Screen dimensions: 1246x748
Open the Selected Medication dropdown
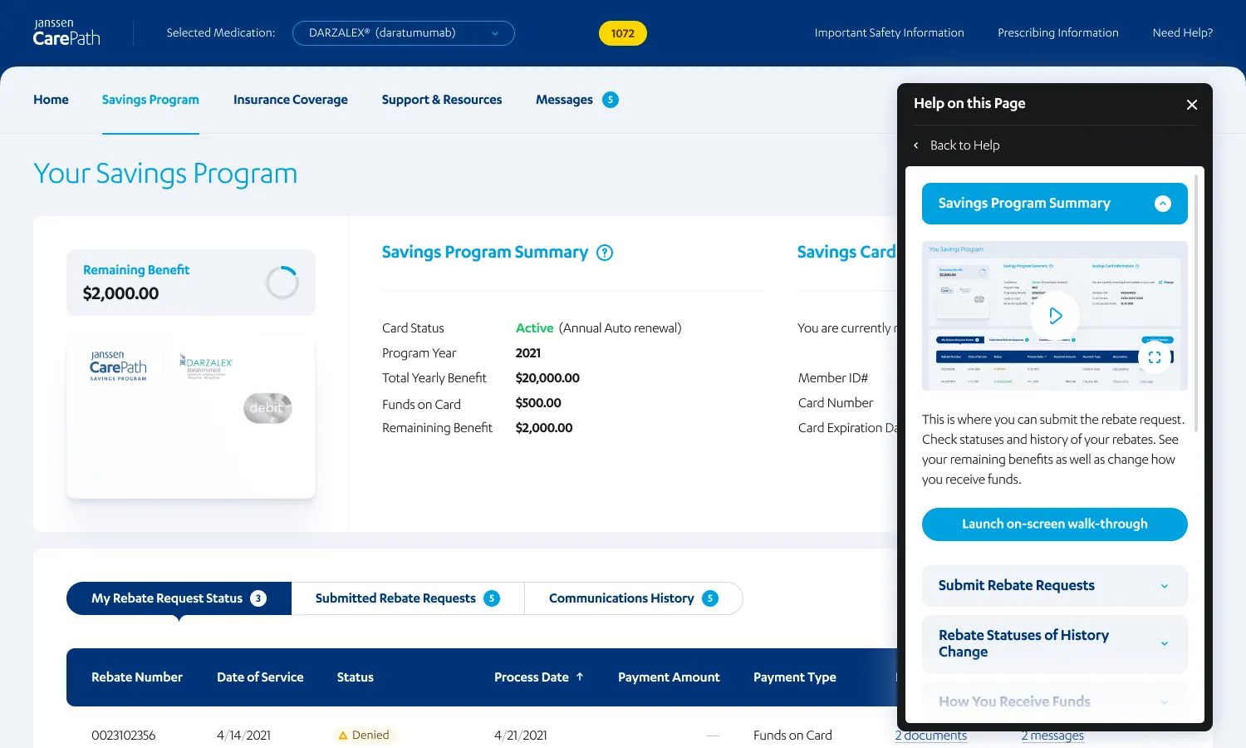pyautogui.click(x=403, y=32)
